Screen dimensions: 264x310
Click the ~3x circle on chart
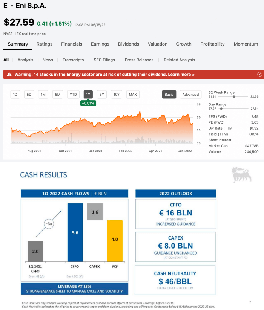click(x=49, y=224)
